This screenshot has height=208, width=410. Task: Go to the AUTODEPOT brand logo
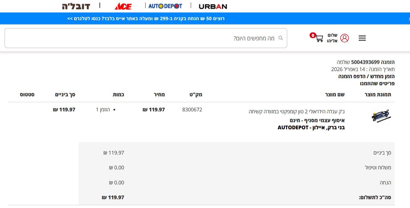(165, 6)
